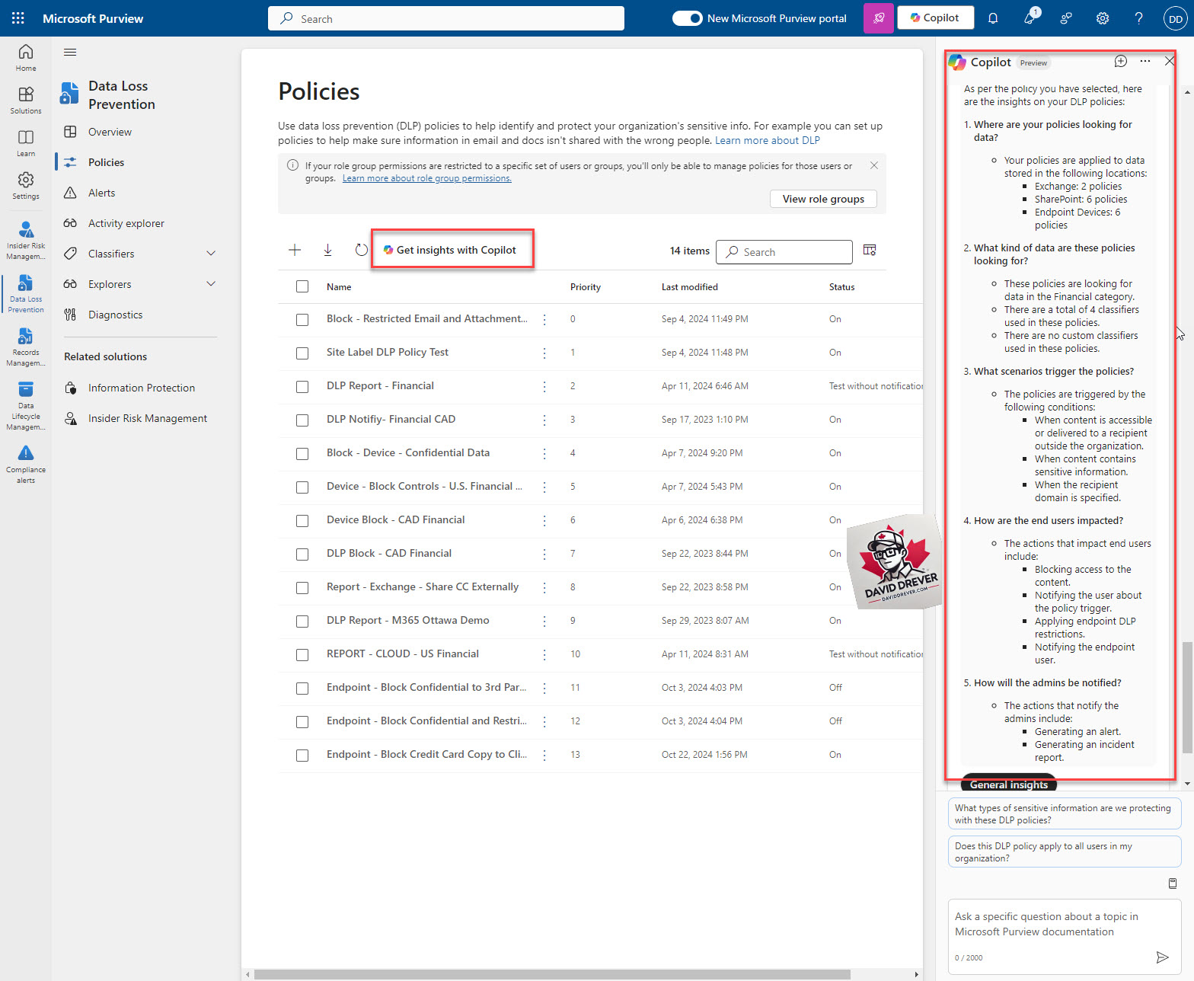The width and height of the screenshot is (1194, 981).
Task: Create a new policy with plus icon
Action: click(x=295, y=250)
